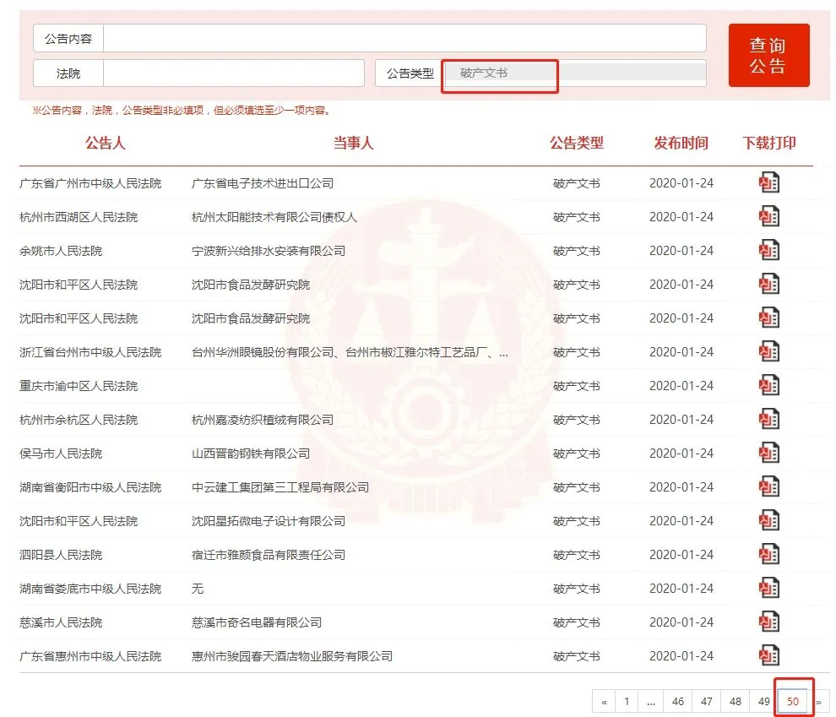Jump to page 46 of results
836x717 pixels.
[678, 702]
